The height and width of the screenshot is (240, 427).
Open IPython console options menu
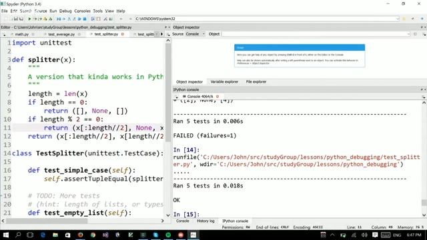[424, 97]
